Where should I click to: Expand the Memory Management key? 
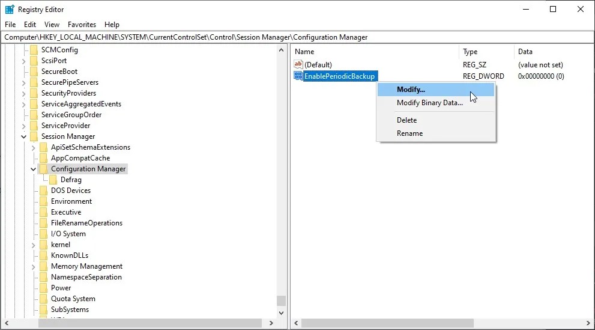pyautogui.click(x=34, y=266)
